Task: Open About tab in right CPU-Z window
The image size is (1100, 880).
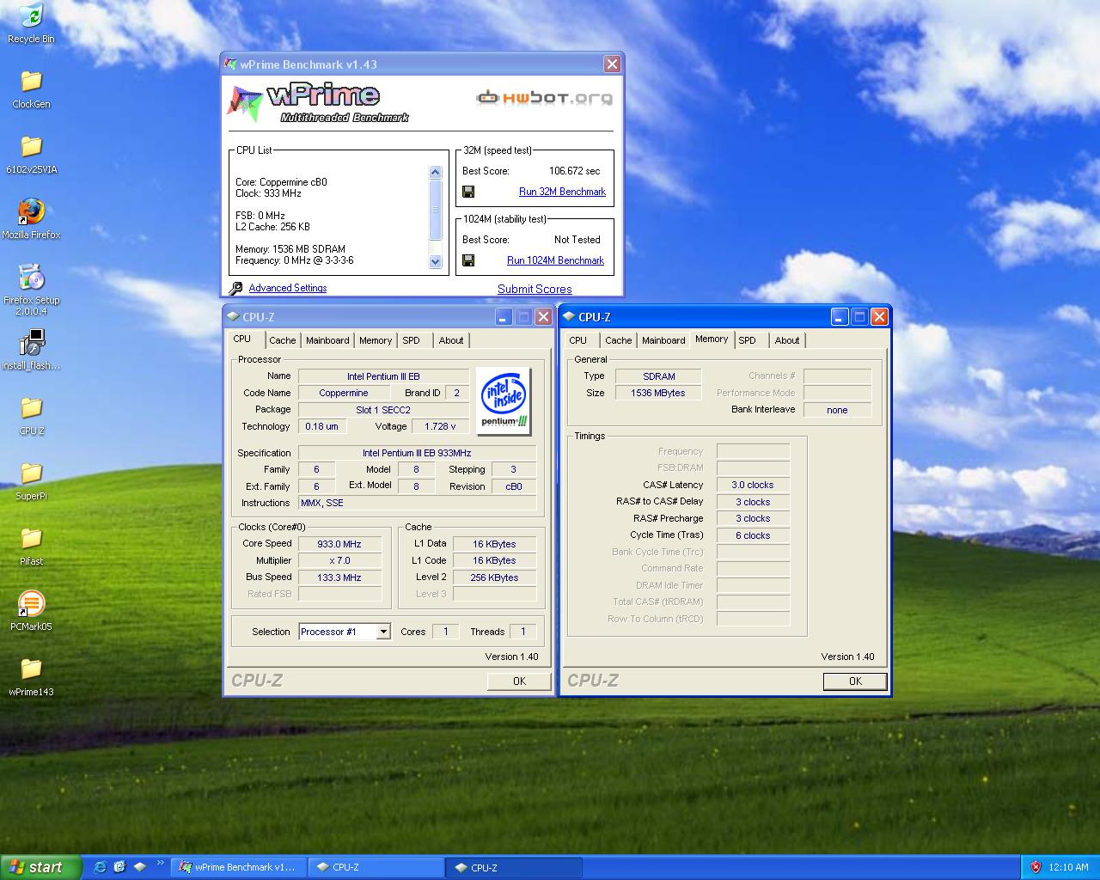Action: (x=787, y=340)
